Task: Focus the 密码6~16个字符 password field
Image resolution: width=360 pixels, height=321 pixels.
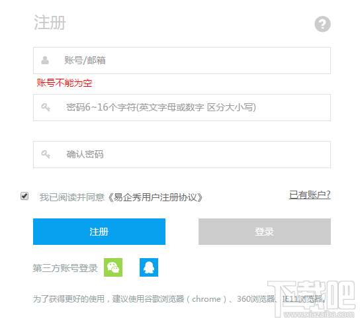Action: click(182, 107)
